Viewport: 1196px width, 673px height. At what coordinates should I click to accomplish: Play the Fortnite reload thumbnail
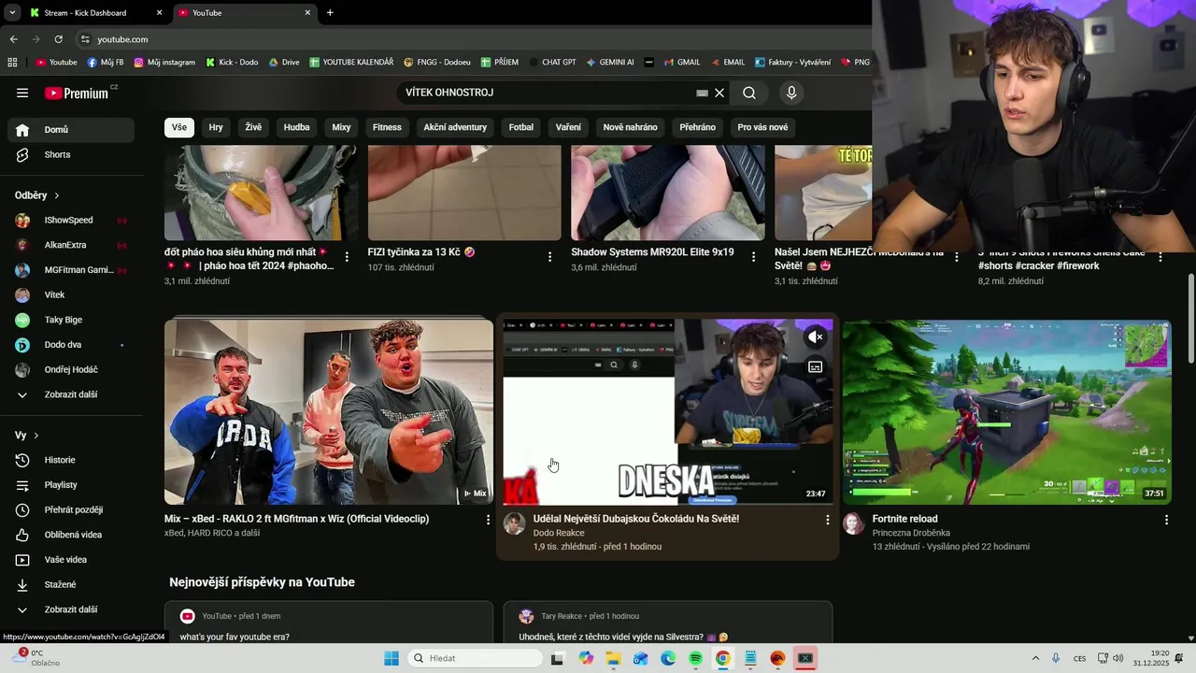(1007, 412)
